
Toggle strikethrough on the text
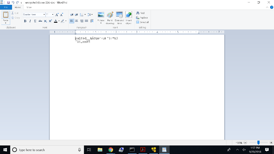point(40,21)
